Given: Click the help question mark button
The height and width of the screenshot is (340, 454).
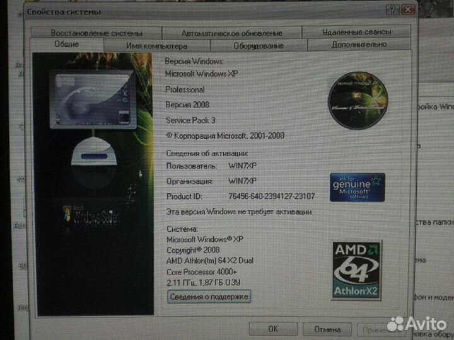Looking at the screenshot, I should 393,10.
